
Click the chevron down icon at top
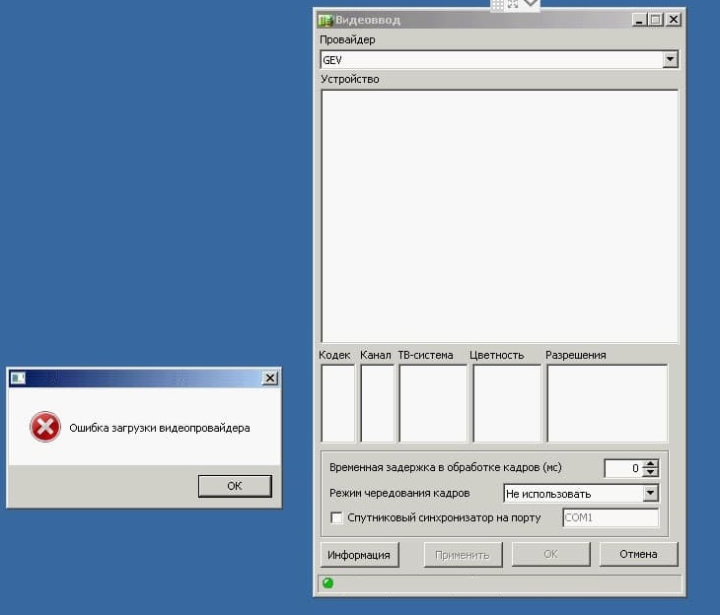click(x=531, y=4)
